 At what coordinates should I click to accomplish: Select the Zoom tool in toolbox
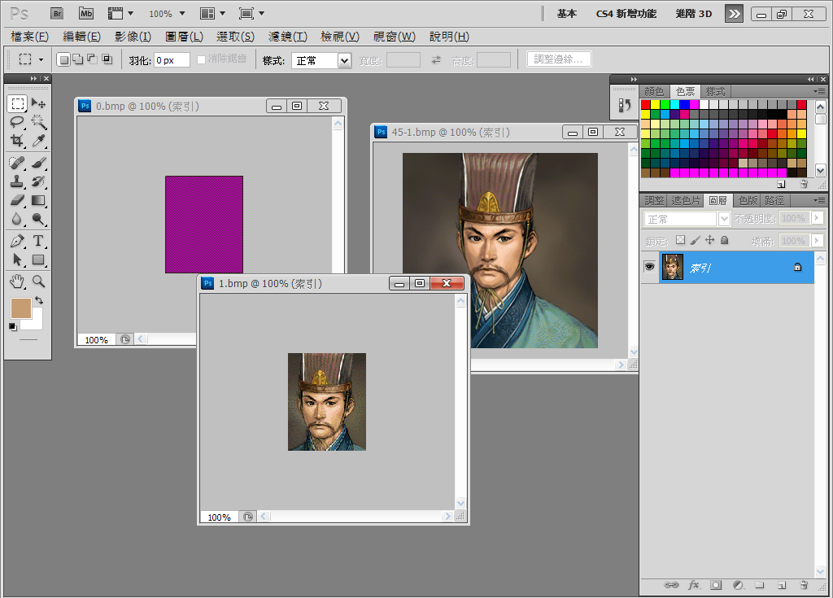38,281
